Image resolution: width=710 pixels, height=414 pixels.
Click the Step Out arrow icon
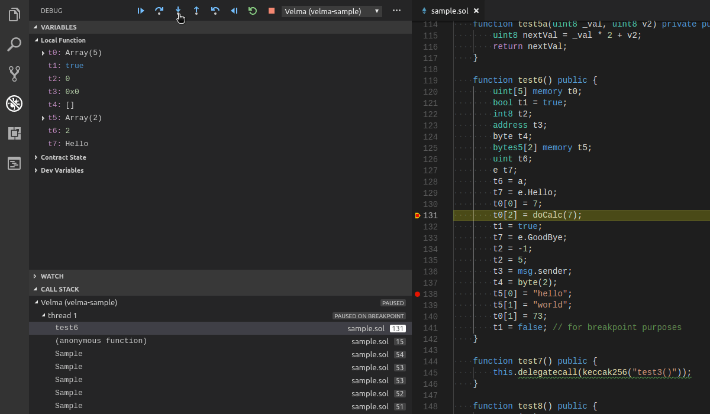click(196, 11)
